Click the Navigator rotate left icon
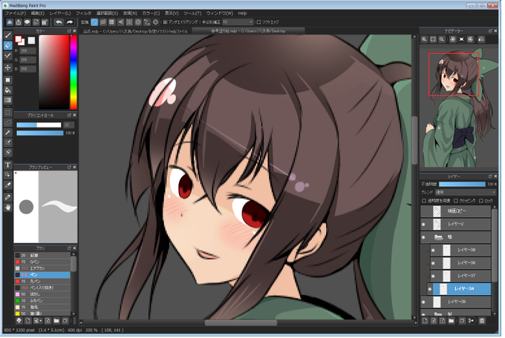This screenshot has height=338, width=505. [453, 39]
